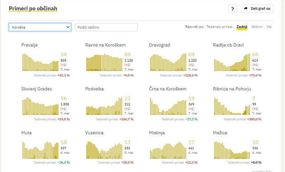Click the Vuzenica municipality title
Screen dimensions: 285x172
click(94, 132)
